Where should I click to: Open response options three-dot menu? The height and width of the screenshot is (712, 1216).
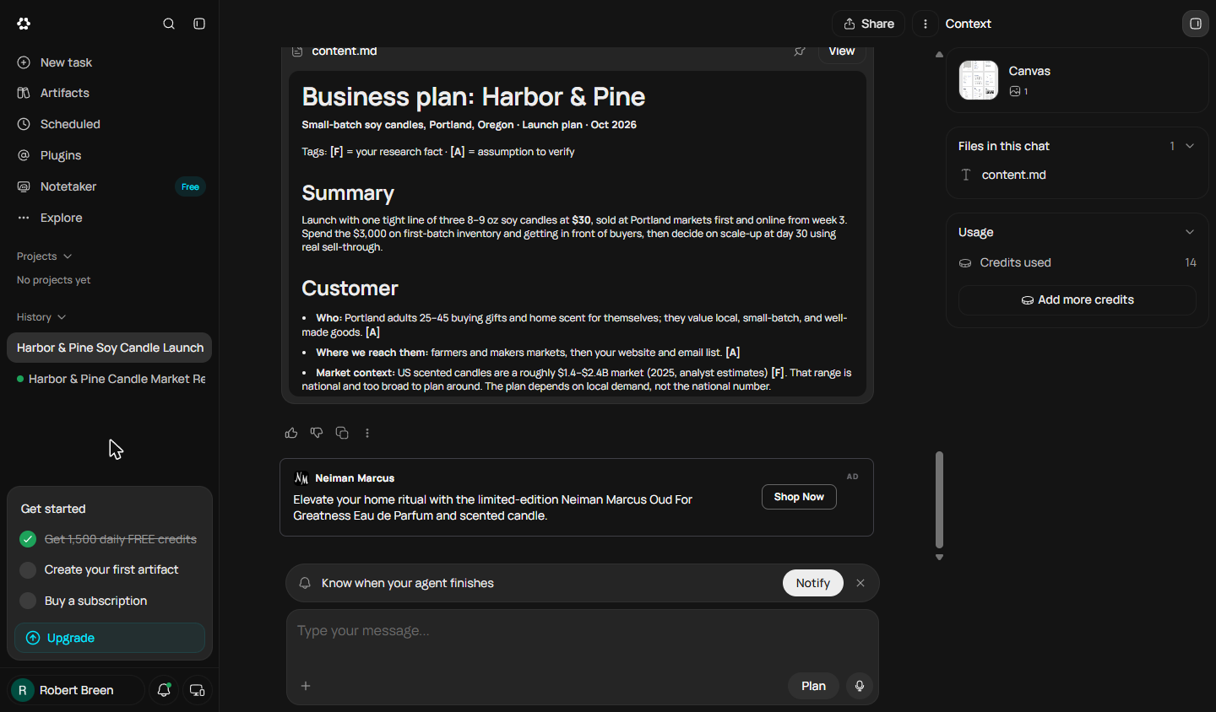[x=367, y=433]
